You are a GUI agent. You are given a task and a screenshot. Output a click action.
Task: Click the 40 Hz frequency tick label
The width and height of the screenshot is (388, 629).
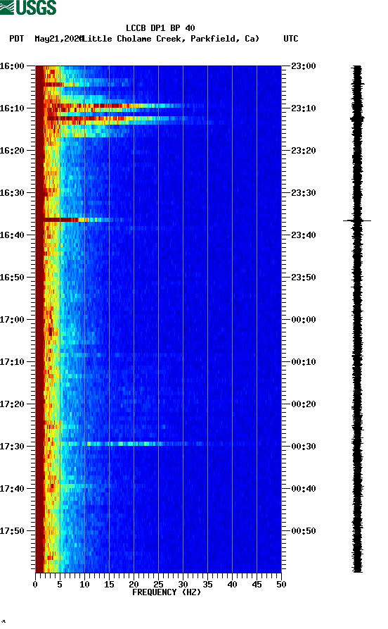pyautogui.click(x=232, y=585)
